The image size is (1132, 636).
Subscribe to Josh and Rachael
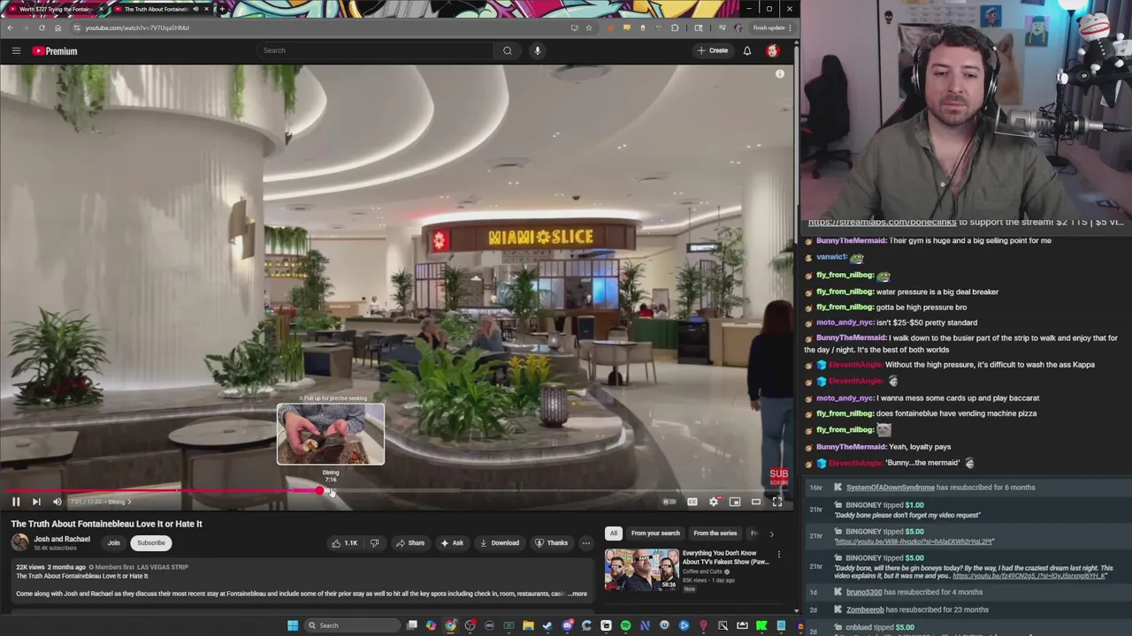(151, 543)
